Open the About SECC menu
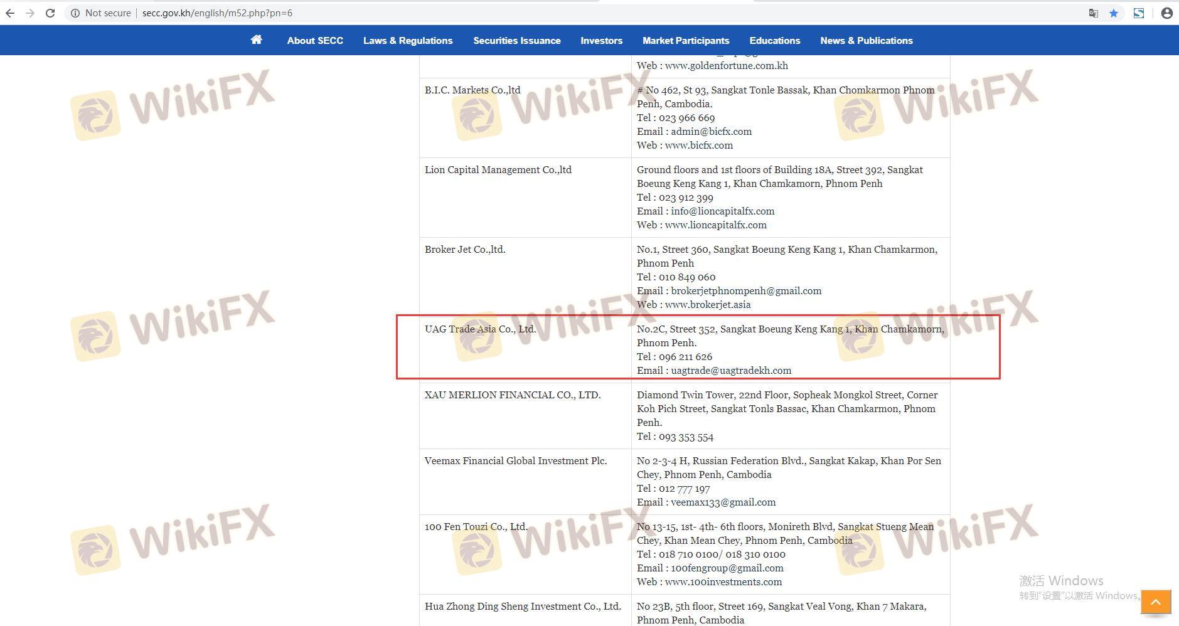 pyautogui.click(x=315, y=41)
